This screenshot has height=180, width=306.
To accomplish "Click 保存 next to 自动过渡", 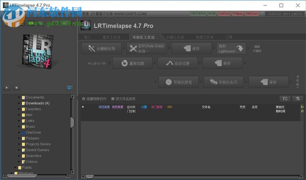I will tap(222, 63).
